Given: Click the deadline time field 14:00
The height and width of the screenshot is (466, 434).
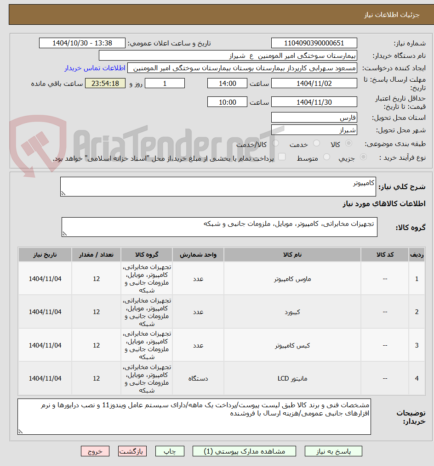Looking at the screenshot, I should (227, 83).
